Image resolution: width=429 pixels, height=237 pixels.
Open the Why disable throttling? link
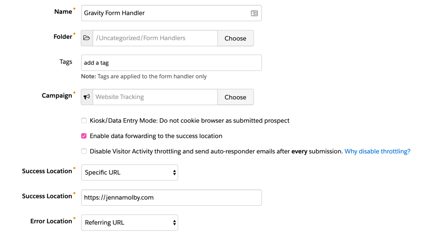pyautogui.click(x=377, y=151)
